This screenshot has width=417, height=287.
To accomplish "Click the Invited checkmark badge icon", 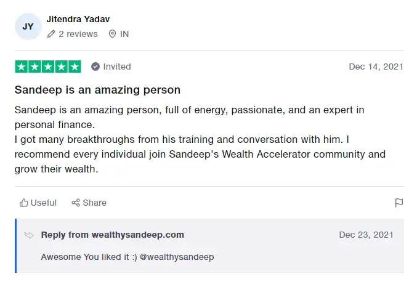I will click(95, 67).
